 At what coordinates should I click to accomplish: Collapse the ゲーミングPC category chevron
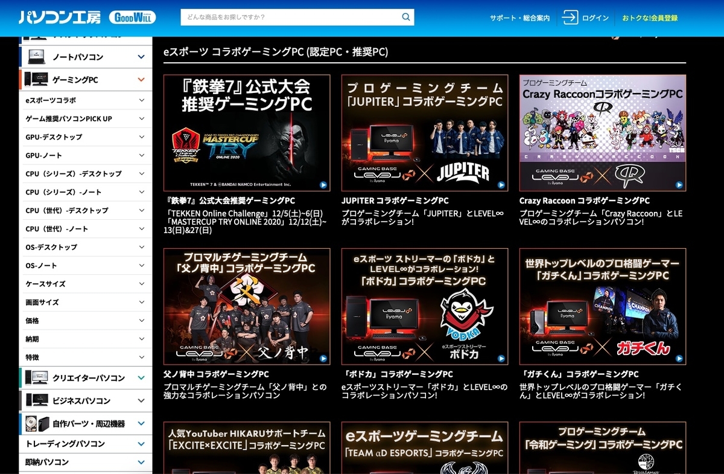[x=141, y=80]
